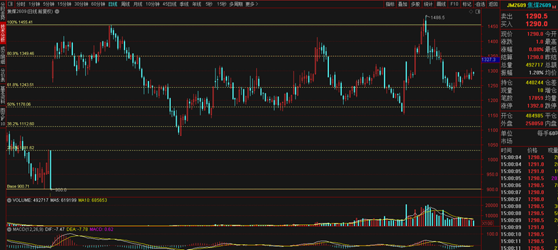Viewport: 558px width, 250px height.
Task: Remove from watchlist with -自选 button
Action: point(479,5)
